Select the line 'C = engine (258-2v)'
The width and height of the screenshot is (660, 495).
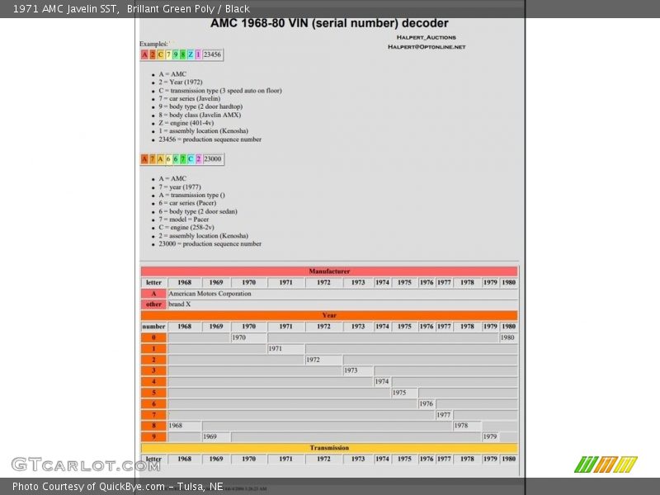pyautogui.click(x=186, y=228)
